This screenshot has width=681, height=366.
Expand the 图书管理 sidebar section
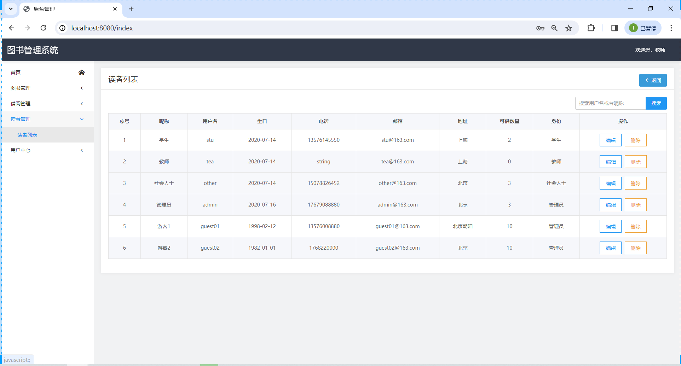(x=48, y=88)
